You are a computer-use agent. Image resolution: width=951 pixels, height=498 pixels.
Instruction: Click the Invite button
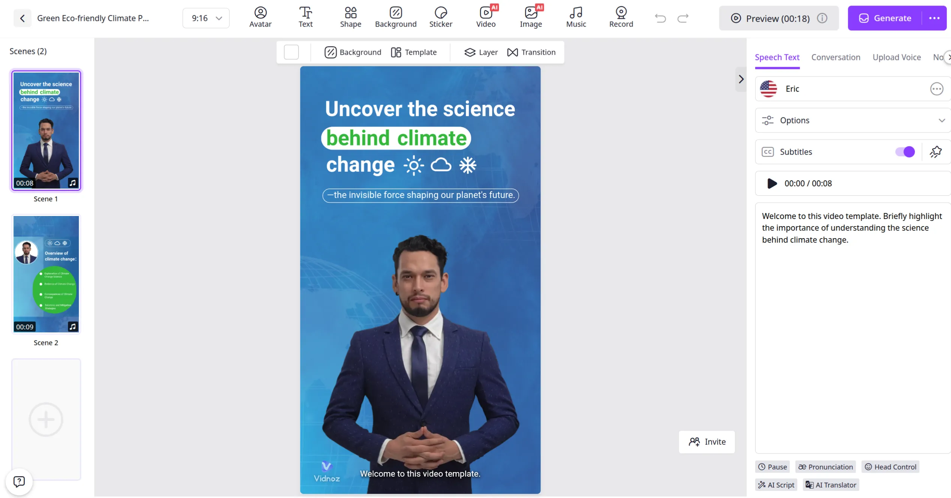coord(707,442)
